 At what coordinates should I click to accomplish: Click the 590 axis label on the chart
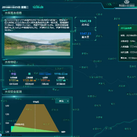pos(7,106)
